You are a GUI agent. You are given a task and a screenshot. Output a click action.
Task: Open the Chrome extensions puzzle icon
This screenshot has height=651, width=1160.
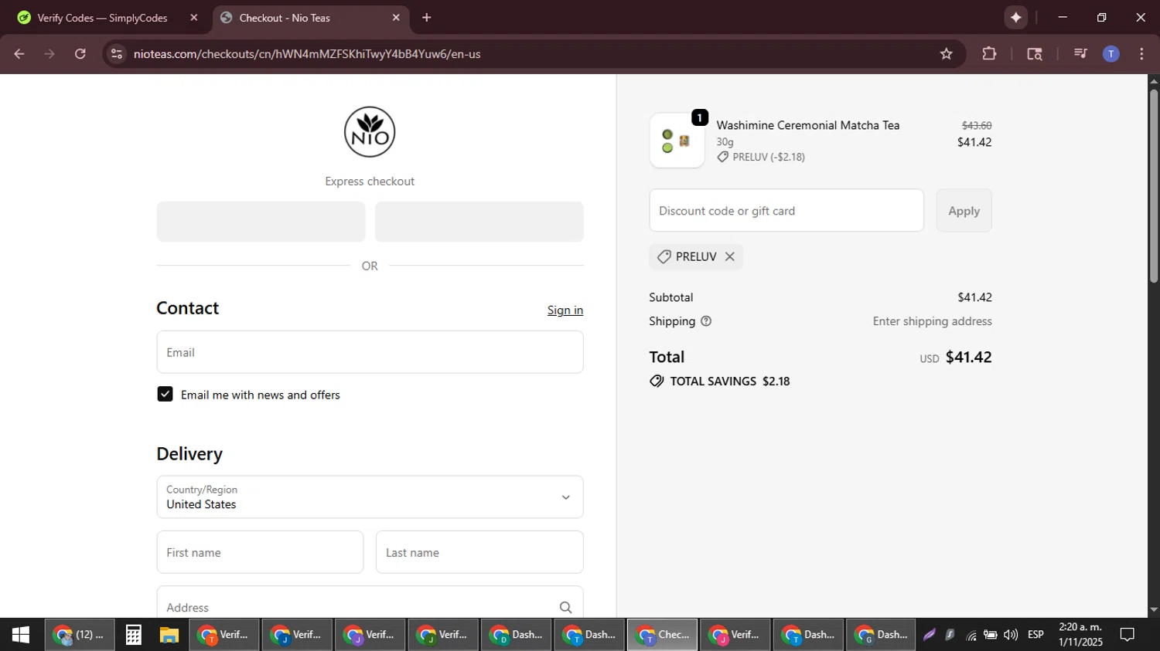989,54
